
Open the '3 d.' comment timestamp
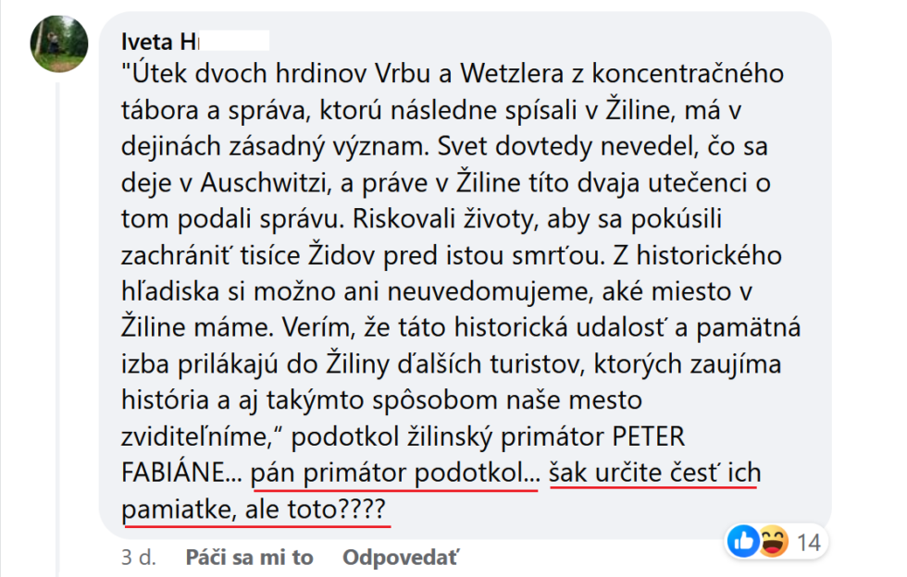tap(138, 558)
